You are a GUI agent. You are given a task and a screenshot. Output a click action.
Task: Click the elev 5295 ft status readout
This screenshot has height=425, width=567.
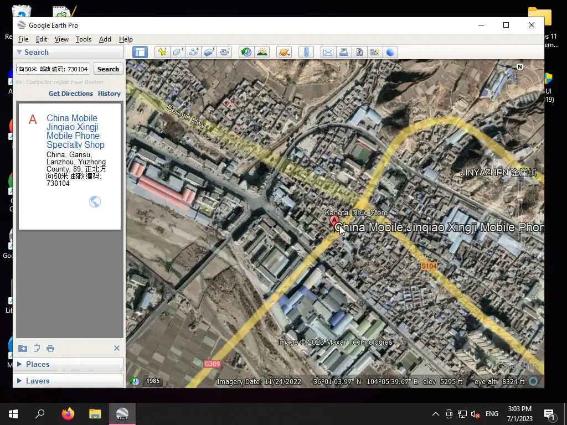442,382
